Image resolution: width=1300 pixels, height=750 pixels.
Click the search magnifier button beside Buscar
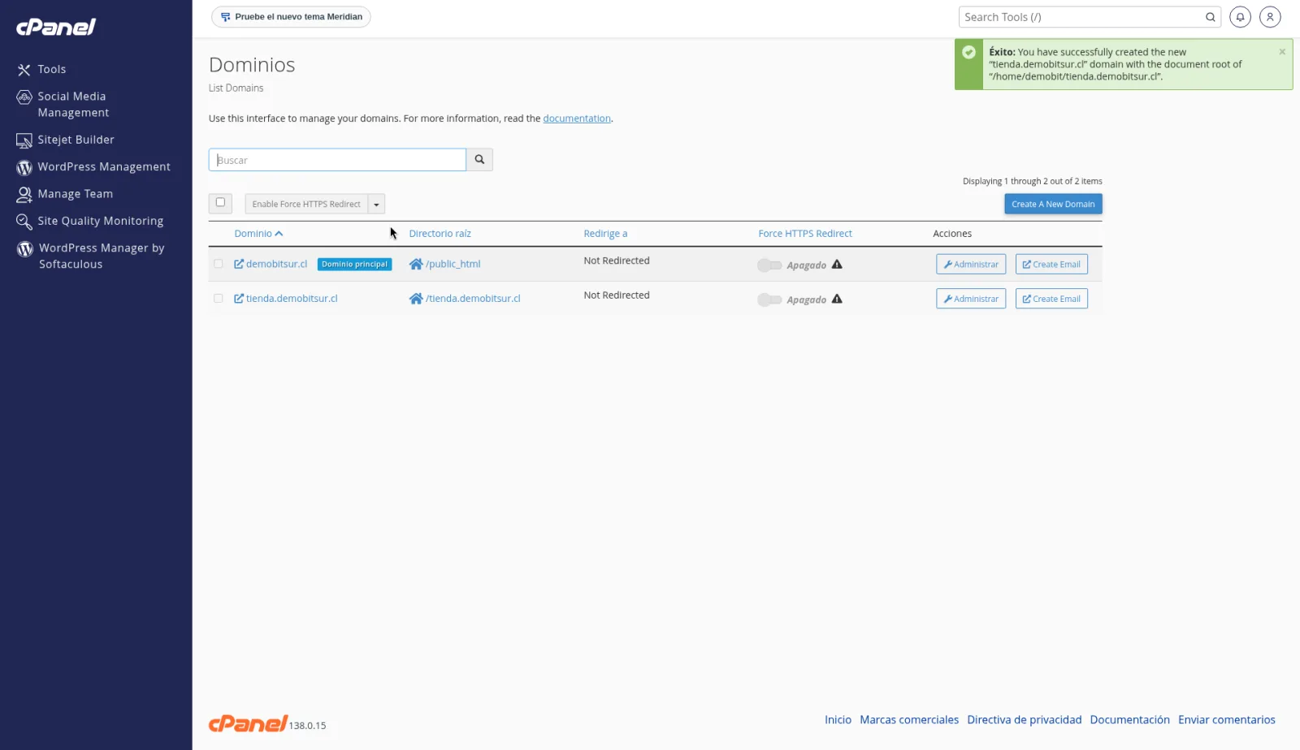479,160
